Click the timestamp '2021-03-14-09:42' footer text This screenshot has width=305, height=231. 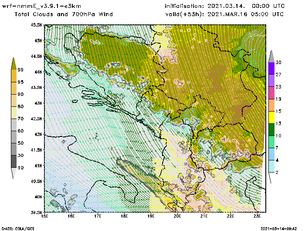point(279,229)
